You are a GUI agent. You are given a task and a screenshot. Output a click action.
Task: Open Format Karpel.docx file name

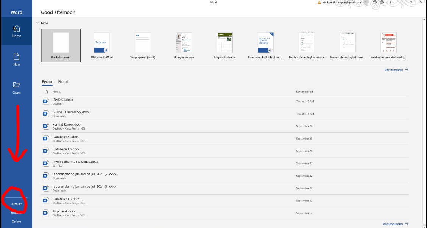(x=67, y=125)
